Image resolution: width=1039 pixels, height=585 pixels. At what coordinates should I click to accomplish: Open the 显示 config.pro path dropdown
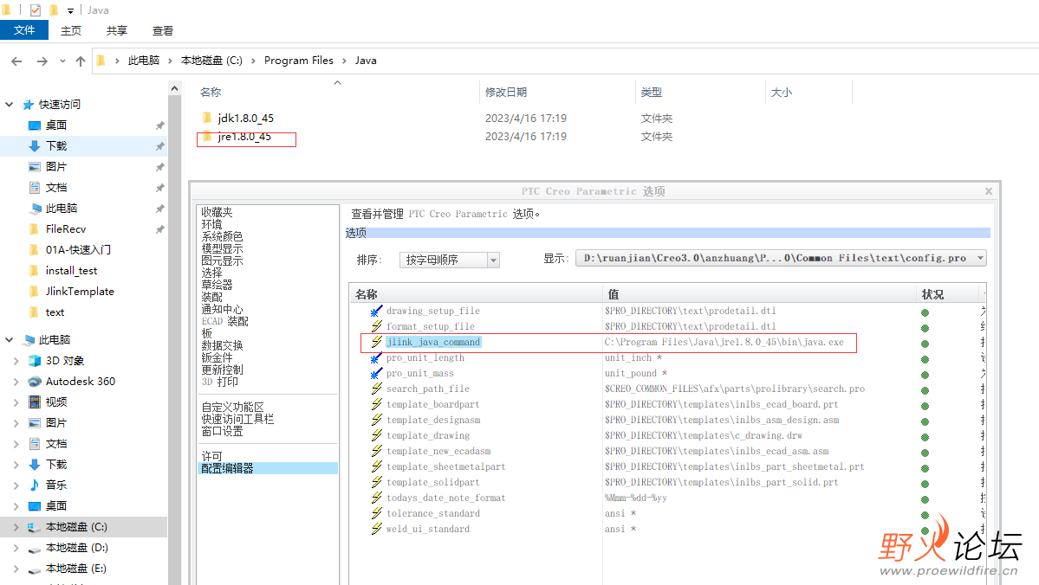click(781, 258)
